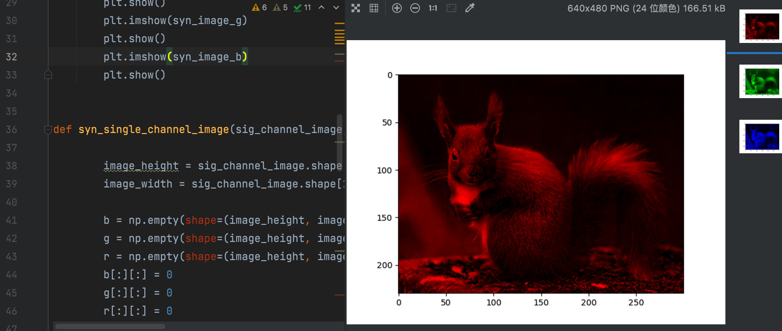
Task: Click syn_single_channel_image function name
Action: [154, 130]
